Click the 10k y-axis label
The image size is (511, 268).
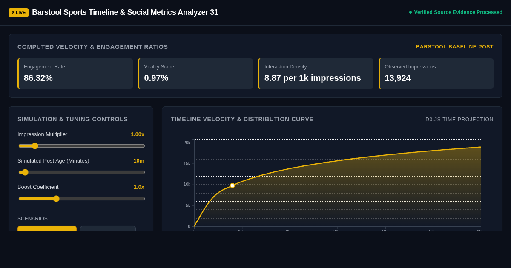click(x=187, y=184)
